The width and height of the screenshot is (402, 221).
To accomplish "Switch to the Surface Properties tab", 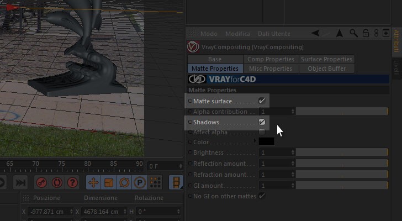I will [327, 59].
